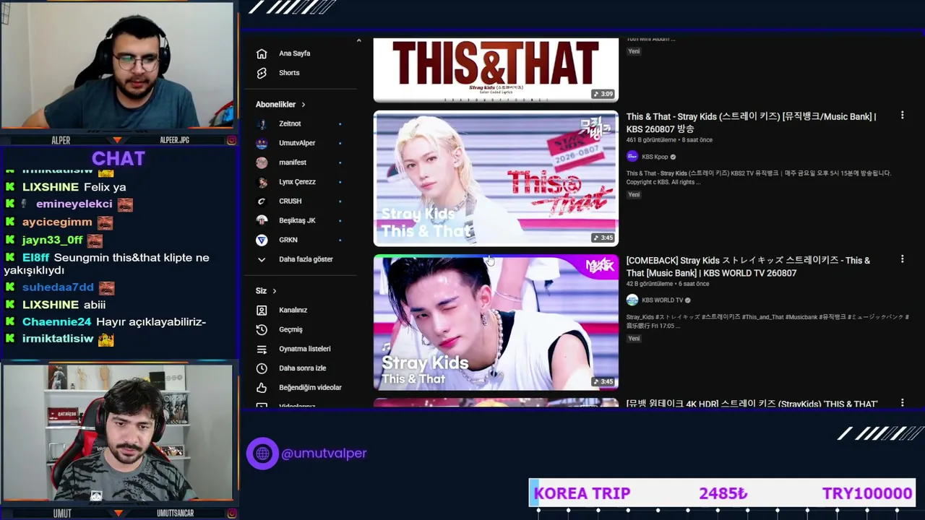Open the '[뮤뱅 원테이크 4K HDR]' video title

click(x=752, y=404)
